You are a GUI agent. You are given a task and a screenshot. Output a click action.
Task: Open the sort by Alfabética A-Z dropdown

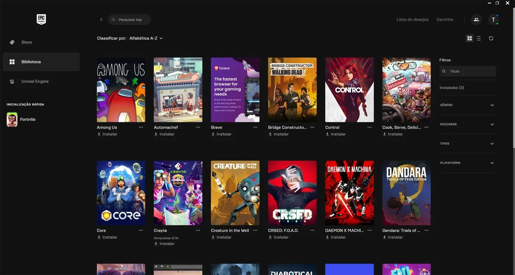click(146, 38)
